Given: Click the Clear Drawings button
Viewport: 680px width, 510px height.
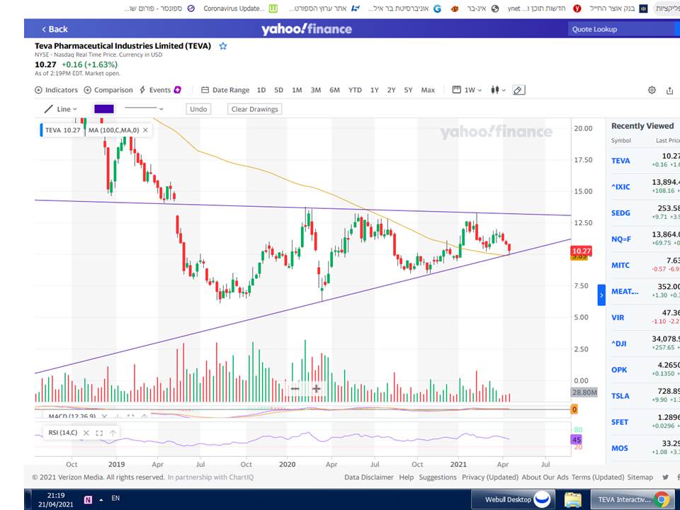Looking at the screenshot, I should tap(254, 109).
